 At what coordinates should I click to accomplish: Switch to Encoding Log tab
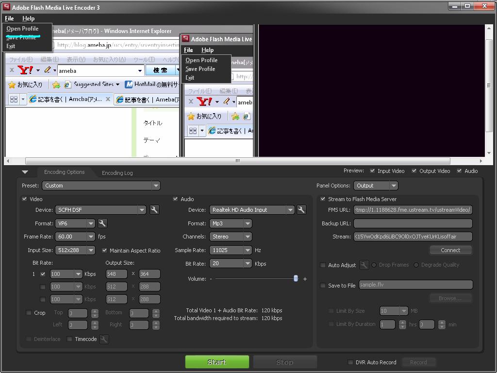coord(117,173)
